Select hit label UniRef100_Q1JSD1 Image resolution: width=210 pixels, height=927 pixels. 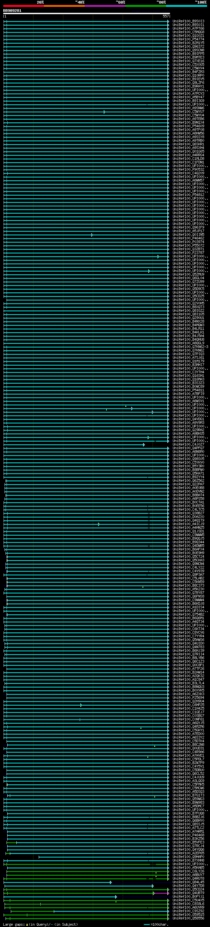tap(188, 531)
